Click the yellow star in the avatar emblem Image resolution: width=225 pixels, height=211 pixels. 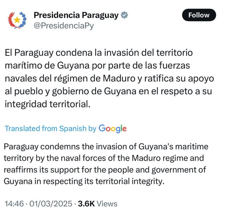[17, 20]
